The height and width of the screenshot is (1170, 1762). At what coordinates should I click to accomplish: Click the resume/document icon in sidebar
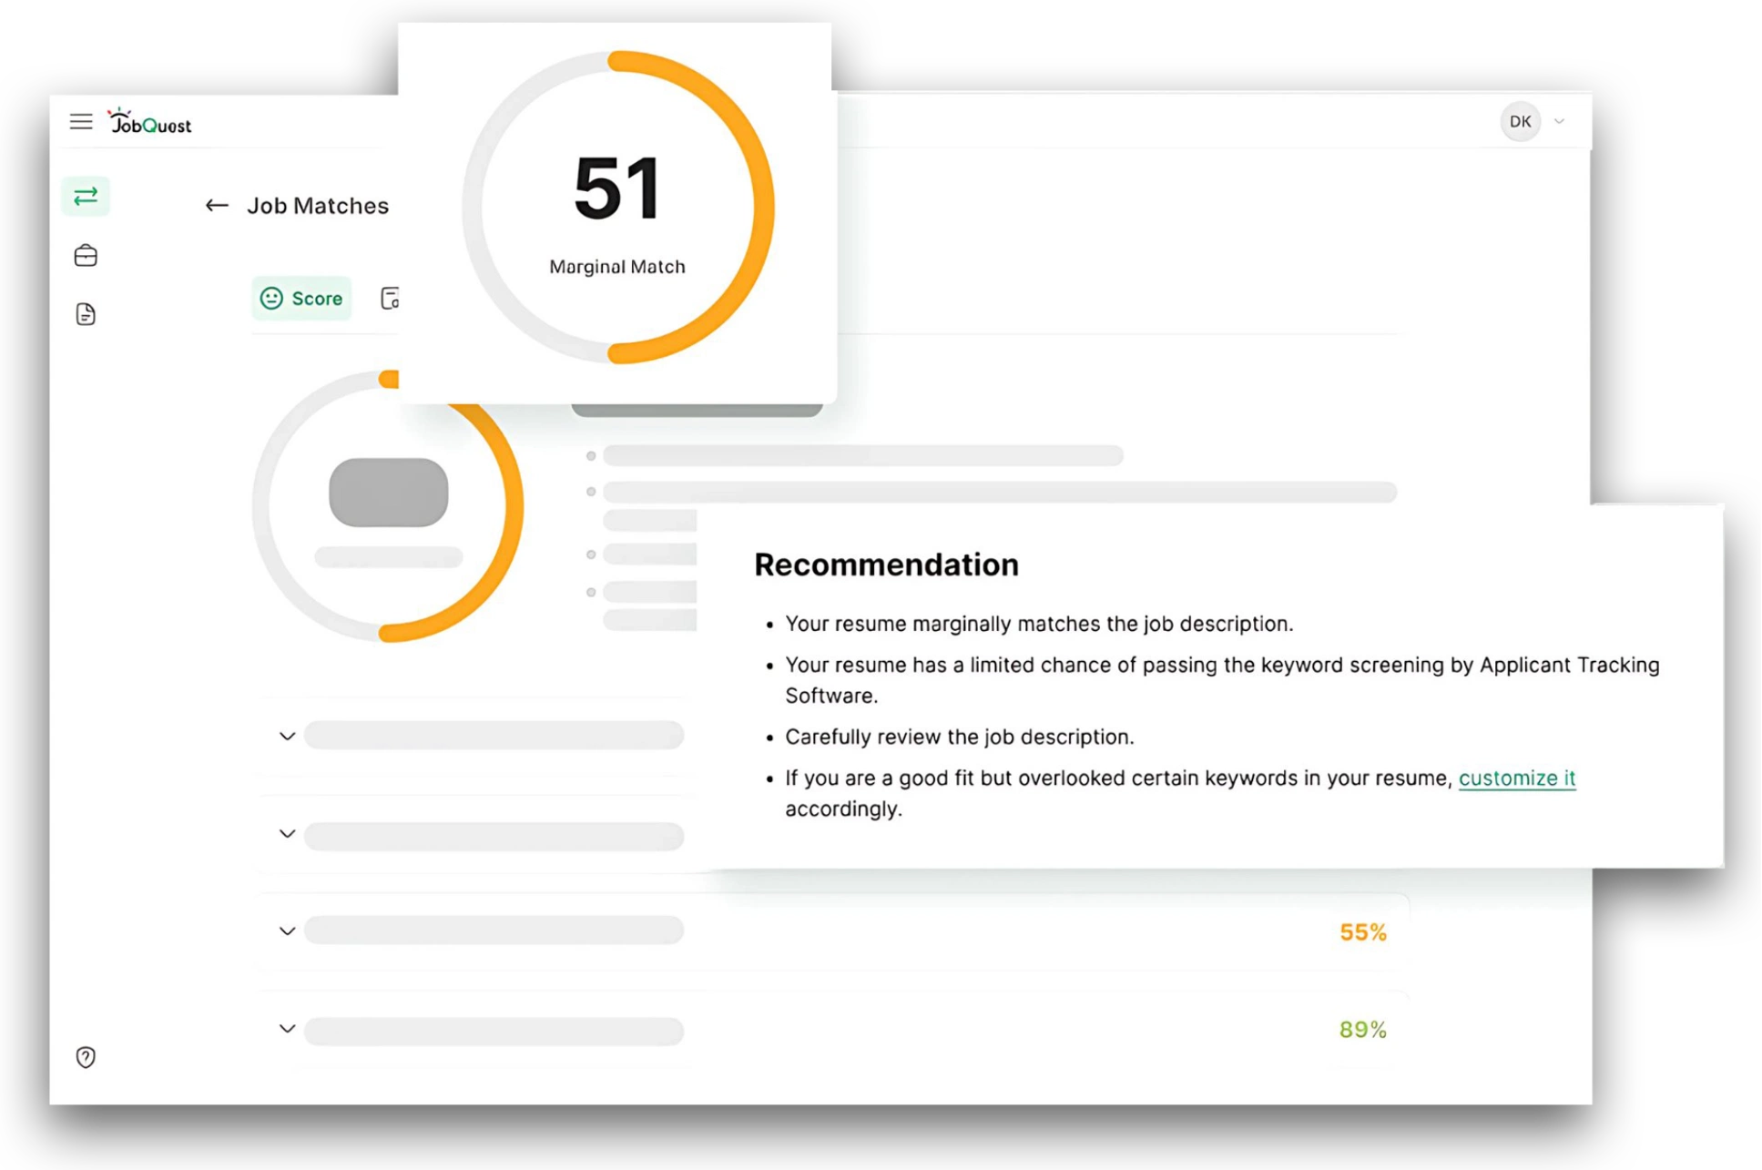(x=87, y=315)
